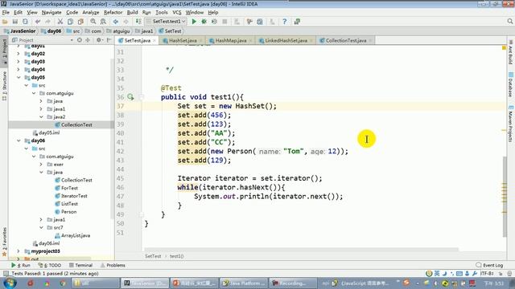Click the run test gutter icon at line 36

click(130, 97)
